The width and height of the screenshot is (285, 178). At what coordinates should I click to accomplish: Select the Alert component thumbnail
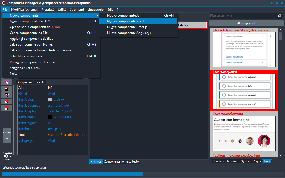tap(244, 91)
